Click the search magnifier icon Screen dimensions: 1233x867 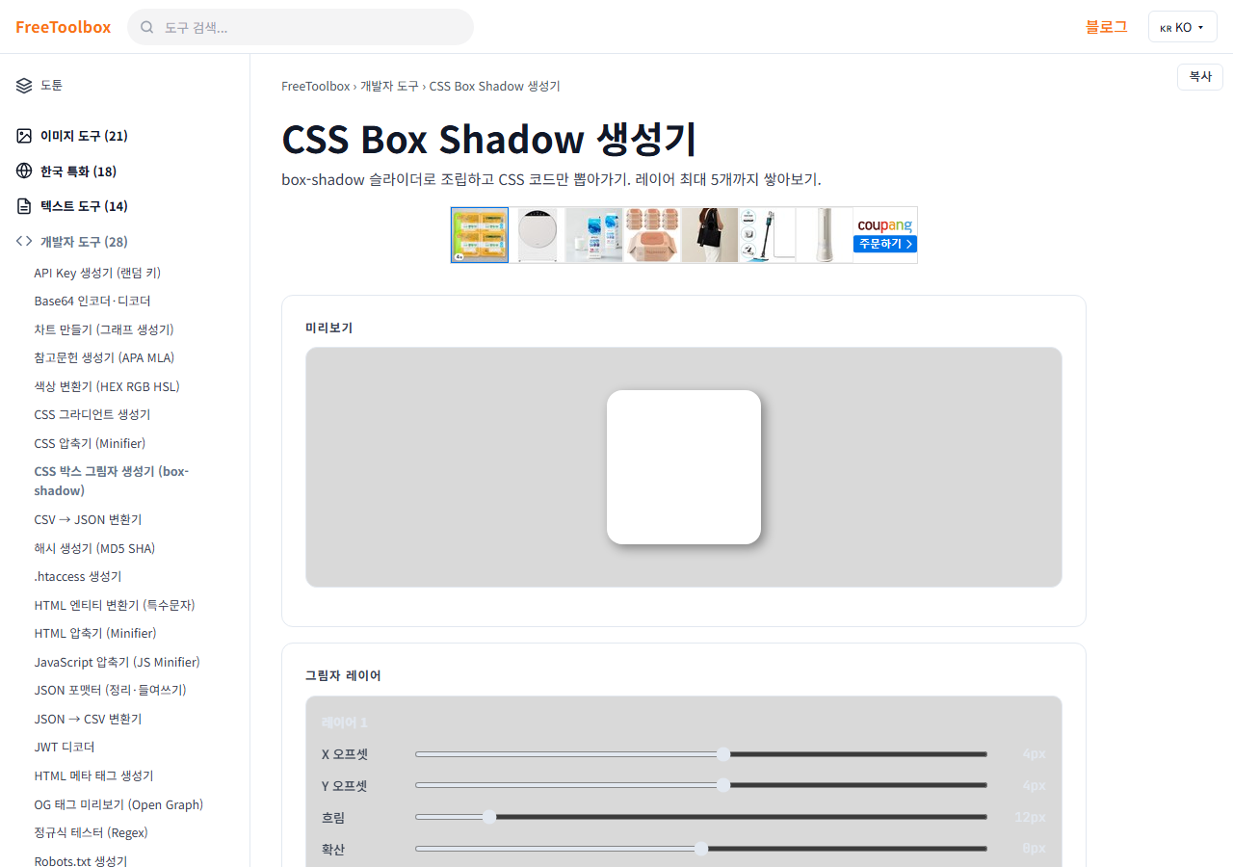tap(147, 27)
